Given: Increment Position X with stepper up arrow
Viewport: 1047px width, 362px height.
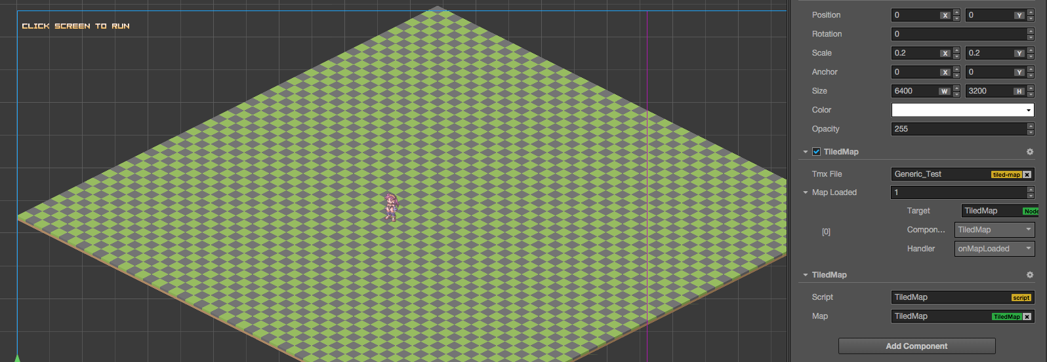Looking at the screenshot, I should click(956, 12).
